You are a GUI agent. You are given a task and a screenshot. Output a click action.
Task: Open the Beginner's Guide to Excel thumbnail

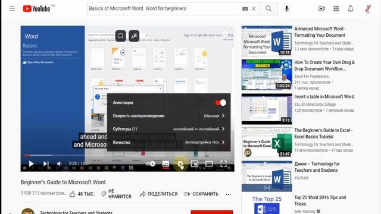pos(267,143)
